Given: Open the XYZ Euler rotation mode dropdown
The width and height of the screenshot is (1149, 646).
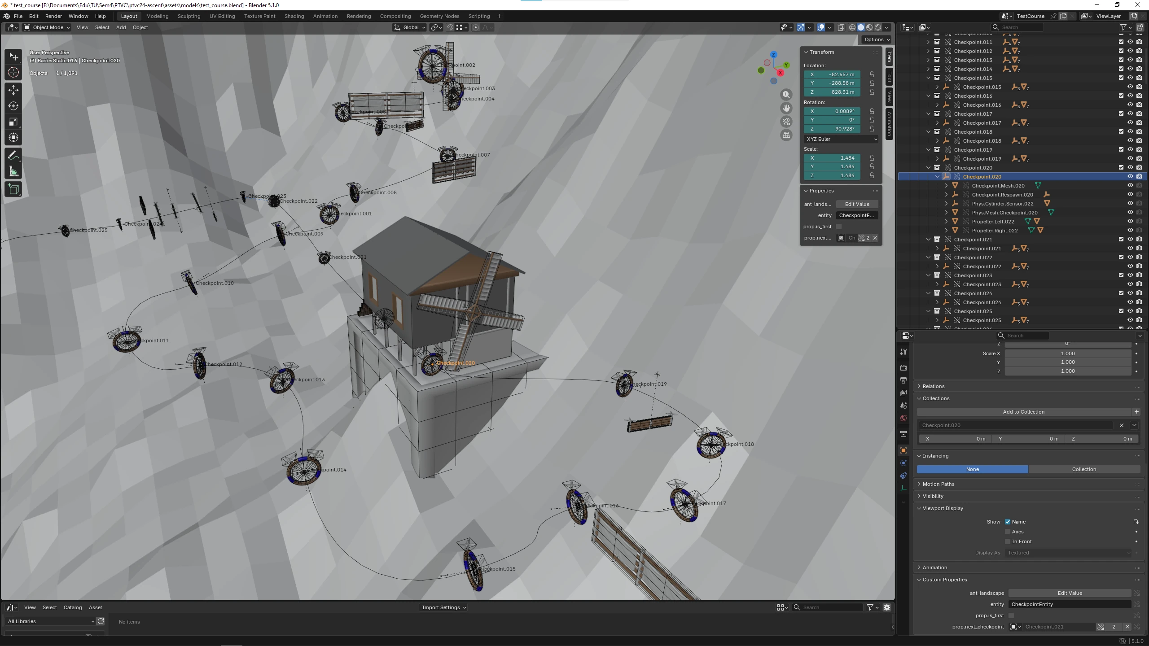Looking at the screenshot, I should tap(841, 139).
